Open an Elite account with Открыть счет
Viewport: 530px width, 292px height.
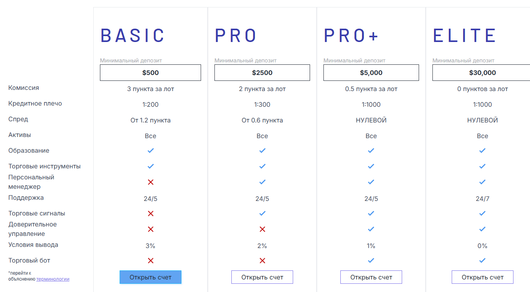pos(482,277)
